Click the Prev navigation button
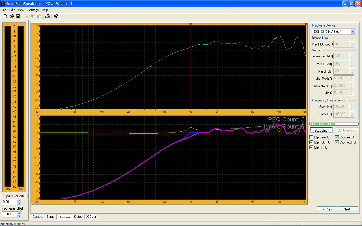362x226 pixels. point(327,209)
